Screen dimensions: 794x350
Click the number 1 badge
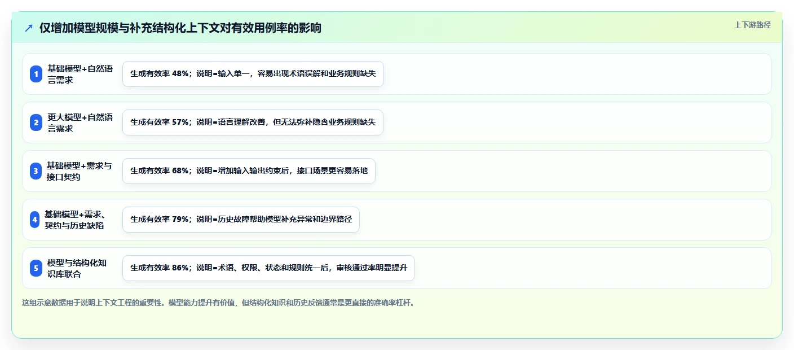tap(36, 74)
